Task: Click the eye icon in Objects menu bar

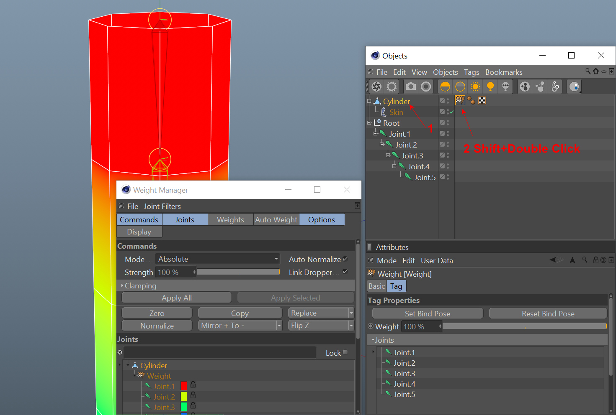Action: [x=604, y=72]
